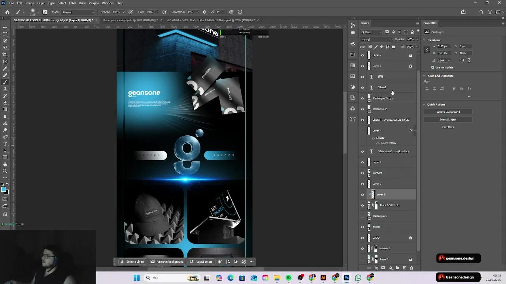Viewport: 506px width, 284px height.
Task: Show the hidden Layer 4
Action: [363, 131]
